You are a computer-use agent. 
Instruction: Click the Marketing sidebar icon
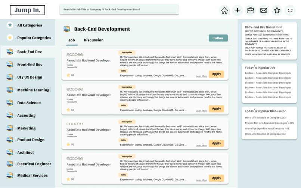pos(10,128)
